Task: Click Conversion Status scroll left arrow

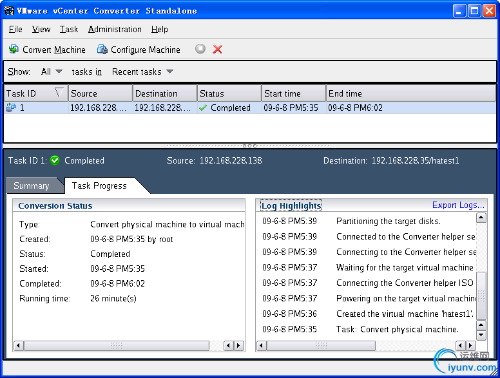Action: 19,346
